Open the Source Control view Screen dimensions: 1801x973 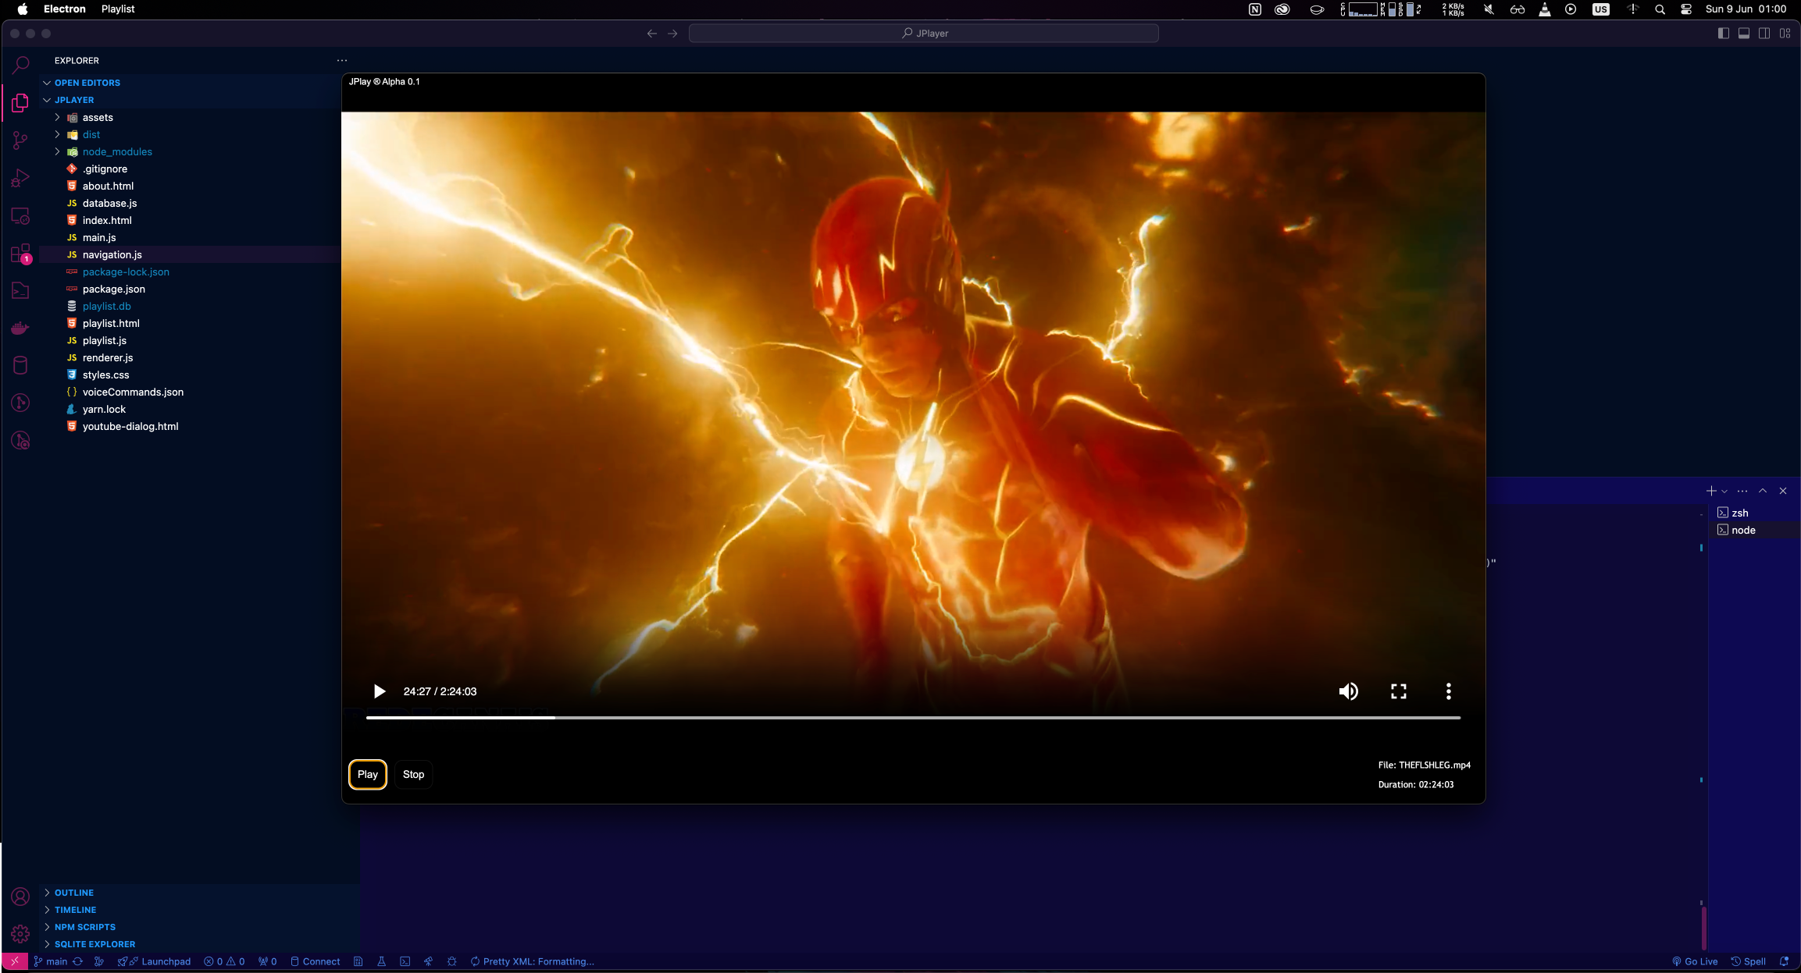pos(20,140)
